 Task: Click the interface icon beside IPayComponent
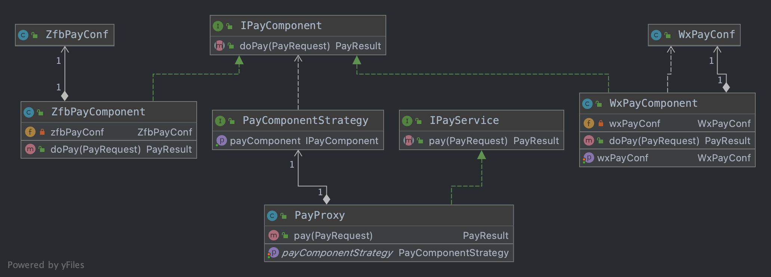[x=218, y=26]
